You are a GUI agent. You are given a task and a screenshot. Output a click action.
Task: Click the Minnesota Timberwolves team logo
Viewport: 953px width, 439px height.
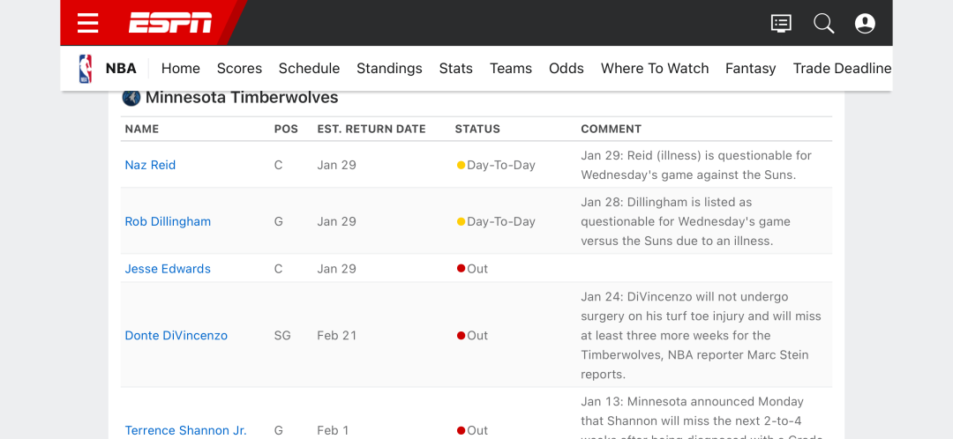(x=131, y=98)
